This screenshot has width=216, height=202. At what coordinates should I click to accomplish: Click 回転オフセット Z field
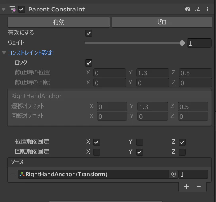[193, 116]
